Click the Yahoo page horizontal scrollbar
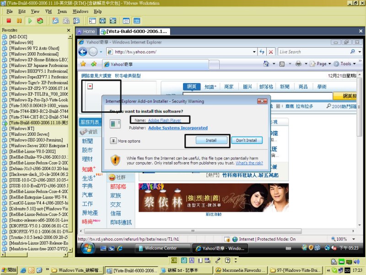366x275 pixels. click(x=193, y=231)
